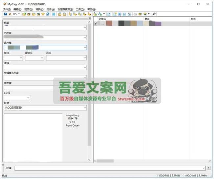
Task: Run the Tag - Tag converter icon
Action: coord(89,14)
